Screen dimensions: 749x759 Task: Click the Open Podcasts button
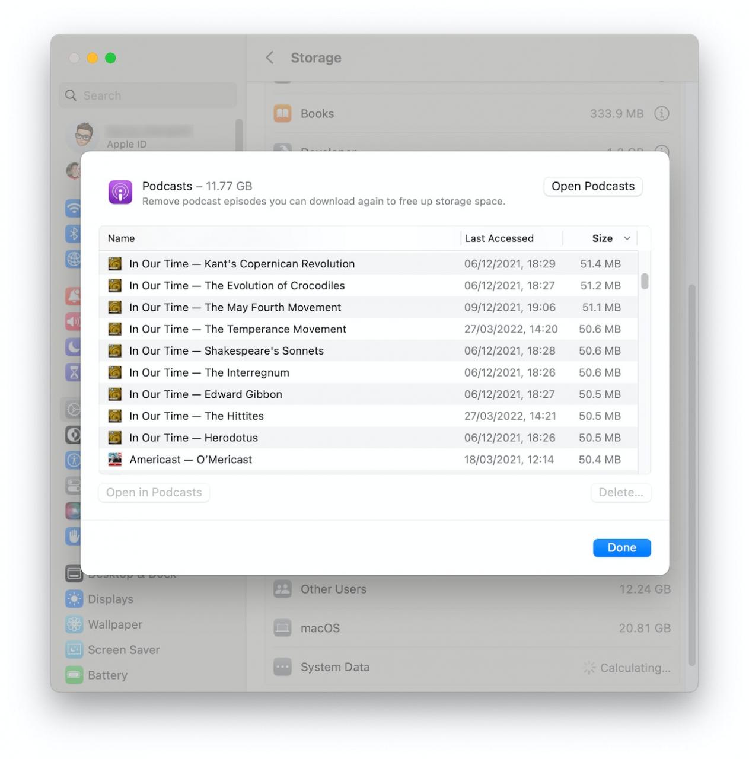tap(593, 186)
